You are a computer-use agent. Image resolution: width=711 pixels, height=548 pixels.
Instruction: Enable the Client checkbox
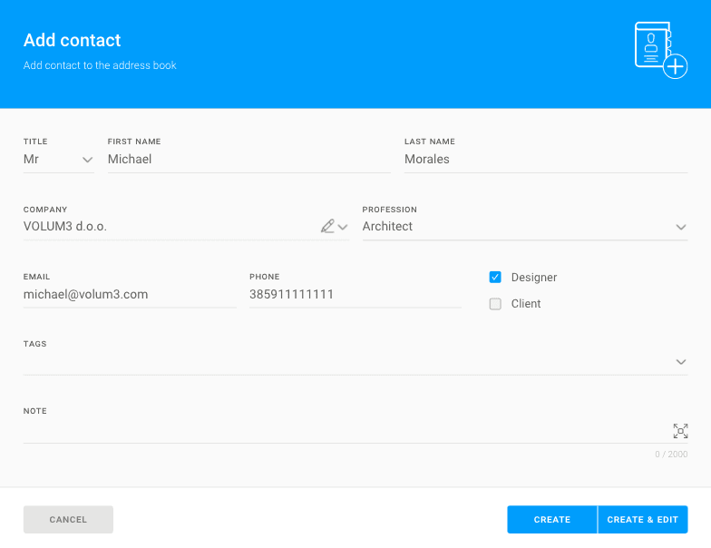coord(495,304)
